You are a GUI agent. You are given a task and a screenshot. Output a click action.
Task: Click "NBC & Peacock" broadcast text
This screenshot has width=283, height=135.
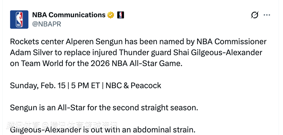click(x=133, y=86)
